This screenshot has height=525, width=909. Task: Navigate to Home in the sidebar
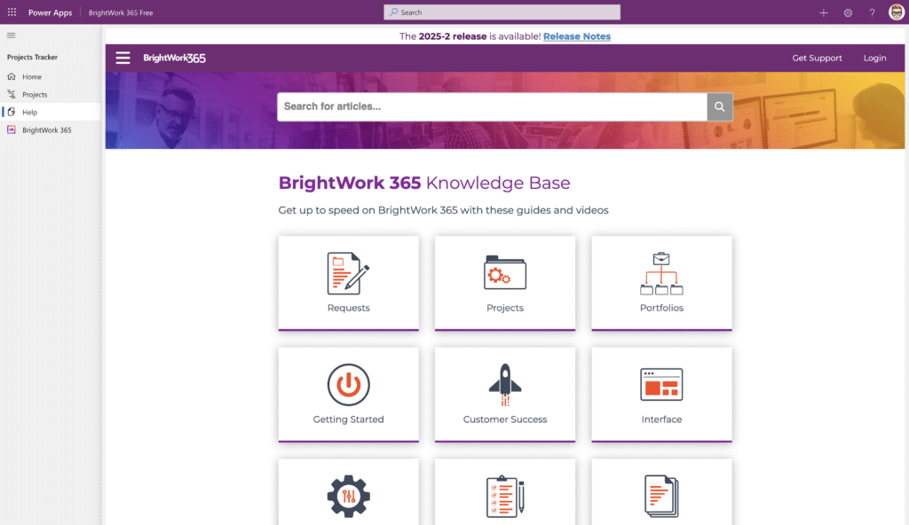tap(30, 77)
